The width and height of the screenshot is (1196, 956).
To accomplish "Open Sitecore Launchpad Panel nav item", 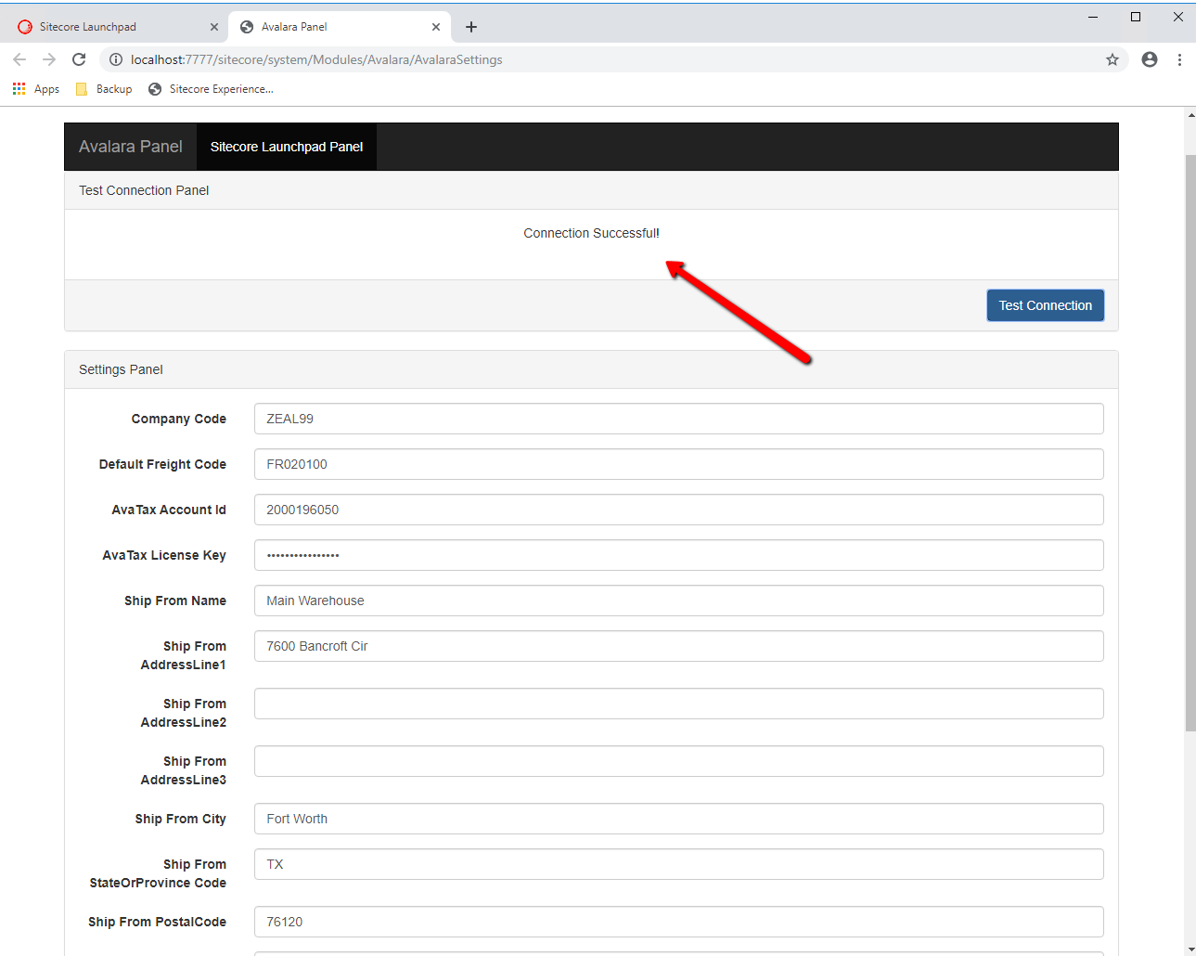I will click(287, 147).
